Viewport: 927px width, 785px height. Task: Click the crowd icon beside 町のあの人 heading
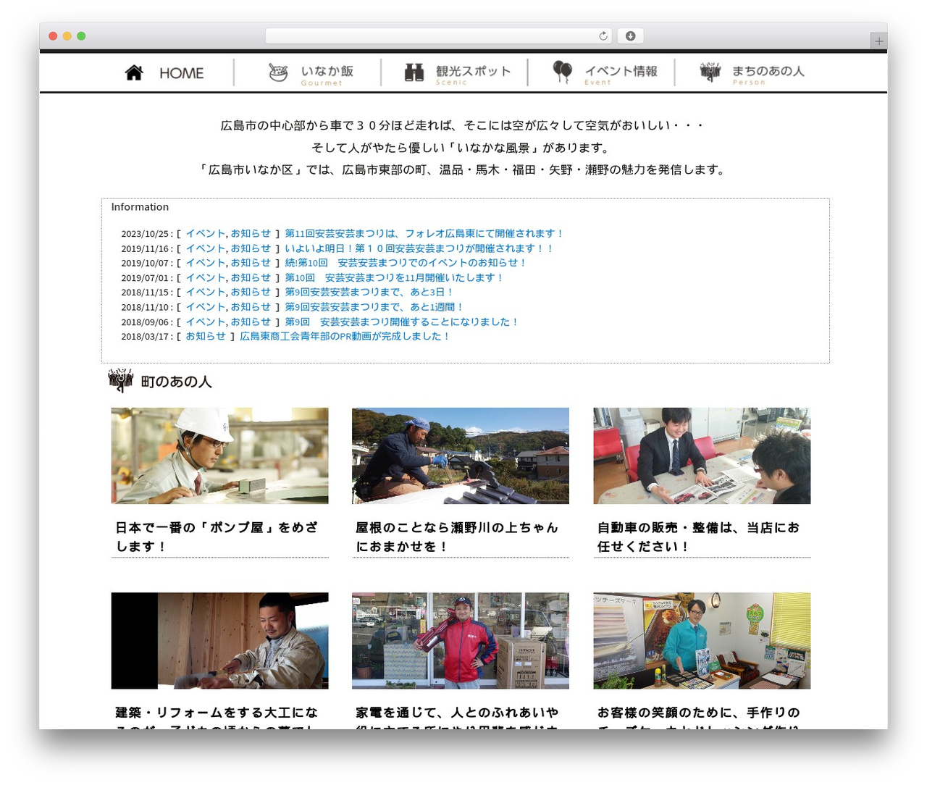coord(121,380)
